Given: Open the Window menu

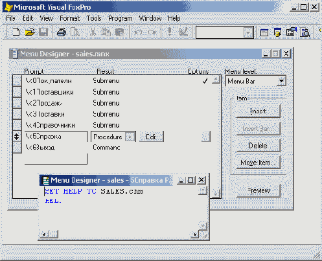Looking at the screenshot, I should (150, 18).
